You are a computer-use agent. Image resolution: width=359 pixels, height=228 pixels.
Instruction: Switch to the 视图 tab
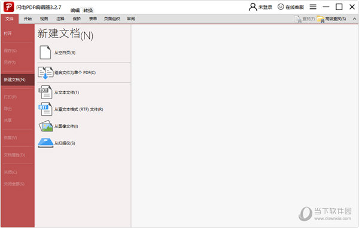pyautogui.click(x=44, y=19)
